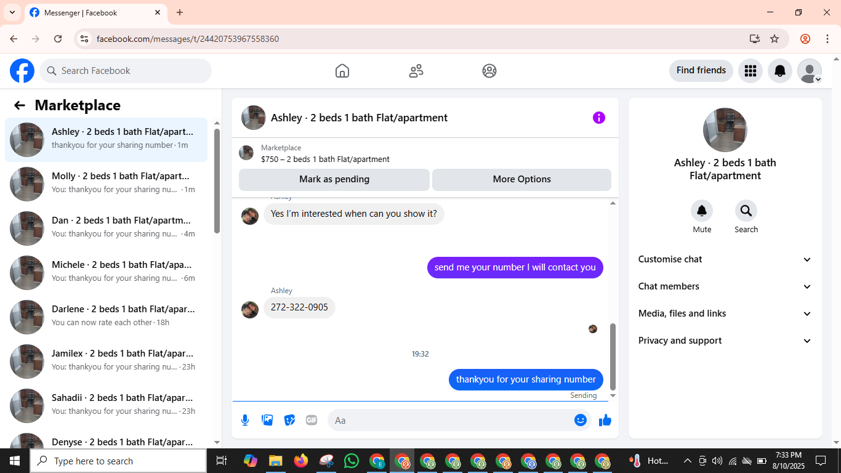The image size is (841, 473).
Task: Click the 'thankyou for your sharing number' bubble
Action: [526, 379]
